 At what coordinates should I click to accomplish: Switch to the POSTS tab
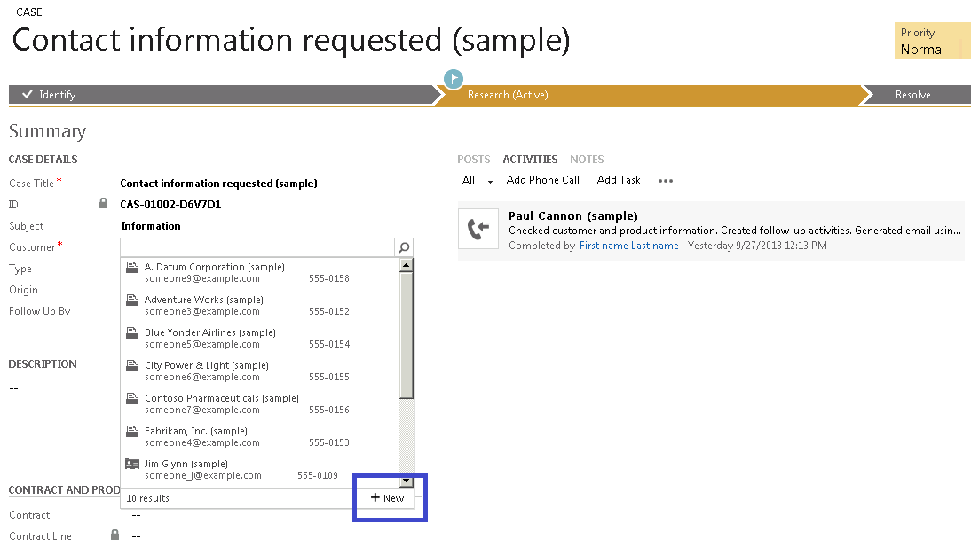(473, 159)
